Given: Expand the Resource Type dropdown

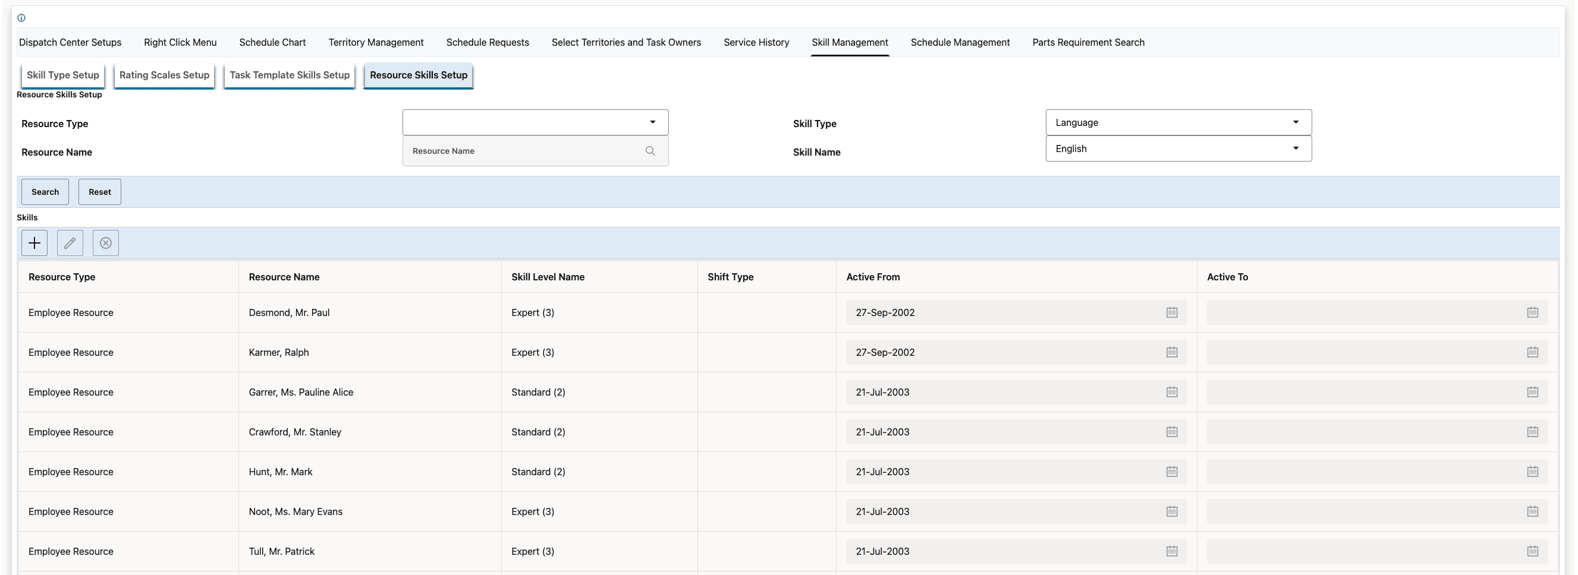Looking at the screenshot, I should 535,122.
